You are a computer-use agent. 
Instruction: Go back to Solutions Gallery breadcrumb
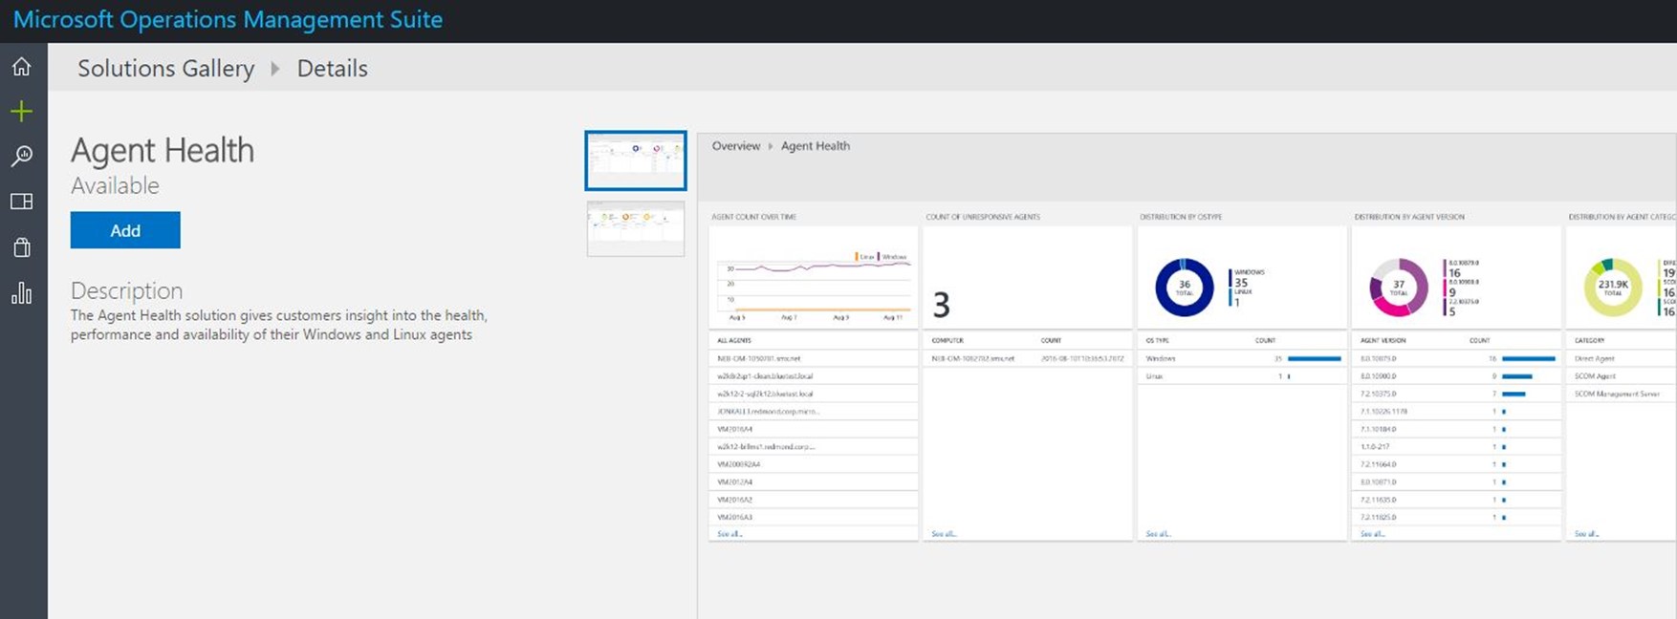point(165,69)
